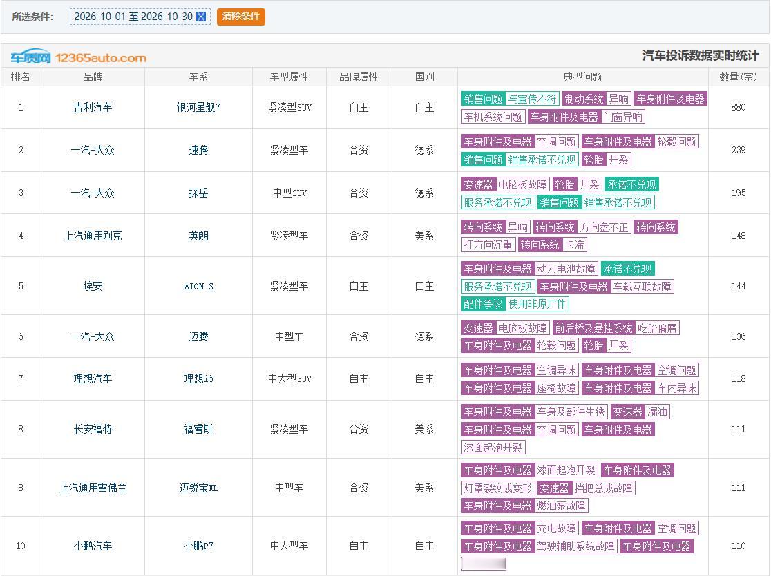Viewport: 771px width, 576px height.
Task: Open the 吉利汽车 brand link
Action: 93,107
